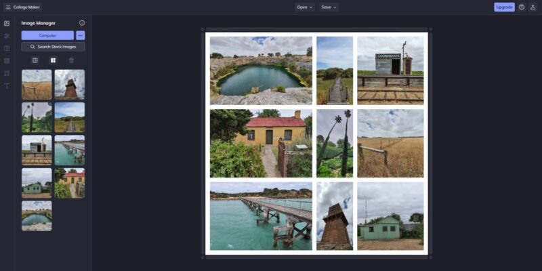Click the autofill collage icon

[x=53, y=60]
